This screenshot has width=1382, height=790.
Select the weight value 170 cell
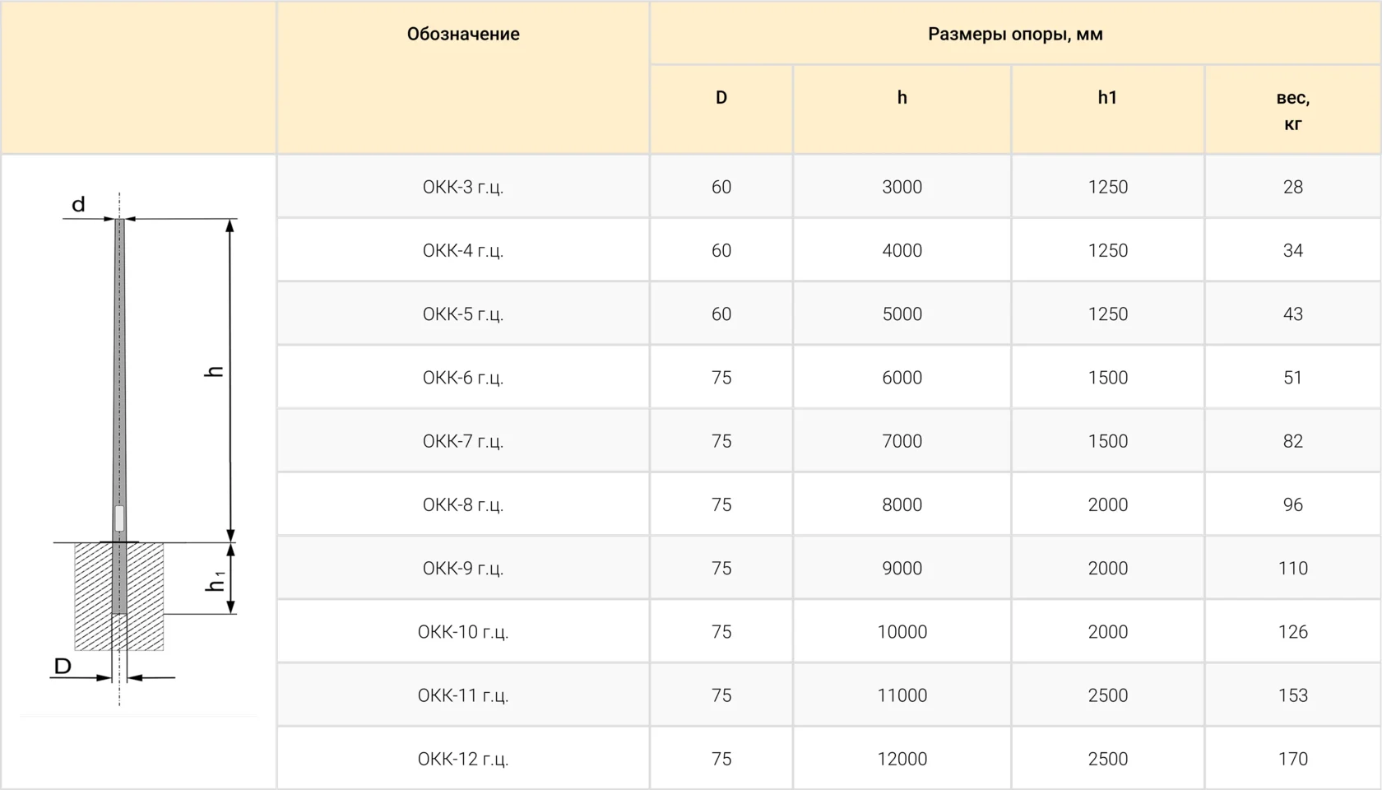pos(1293,759)
